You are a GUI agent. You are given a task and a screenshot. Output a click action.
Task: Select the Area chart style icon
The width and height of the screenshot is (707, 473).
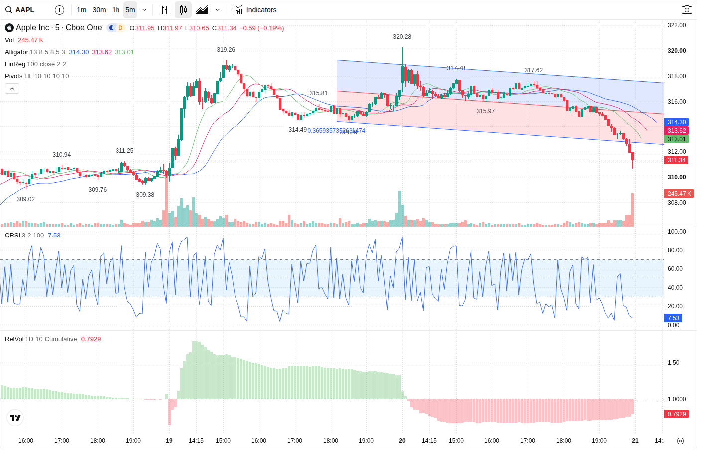click(x=202, y=10)
